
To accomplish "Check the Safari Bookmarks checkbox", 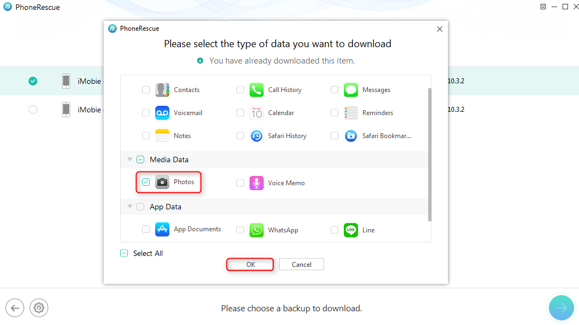I will click(334, 136).
